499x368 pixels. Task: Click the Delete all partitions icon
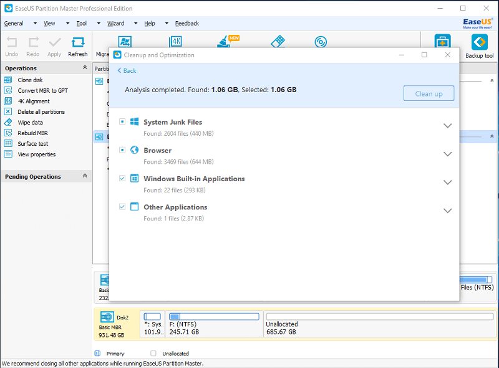[8, 111]
